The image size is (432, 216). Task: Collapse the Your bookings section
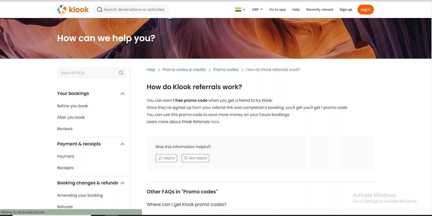click(x=123, y=94)
